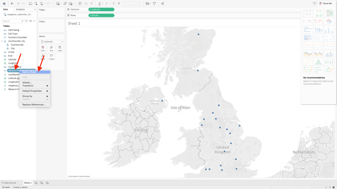Add a new story tab at bottom

pos(47,183)
